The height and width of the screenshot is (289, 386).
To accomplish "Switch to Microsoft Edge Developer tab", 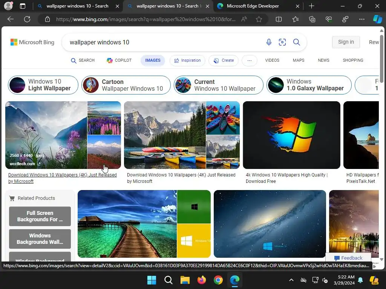I will [x=253, y=6].
